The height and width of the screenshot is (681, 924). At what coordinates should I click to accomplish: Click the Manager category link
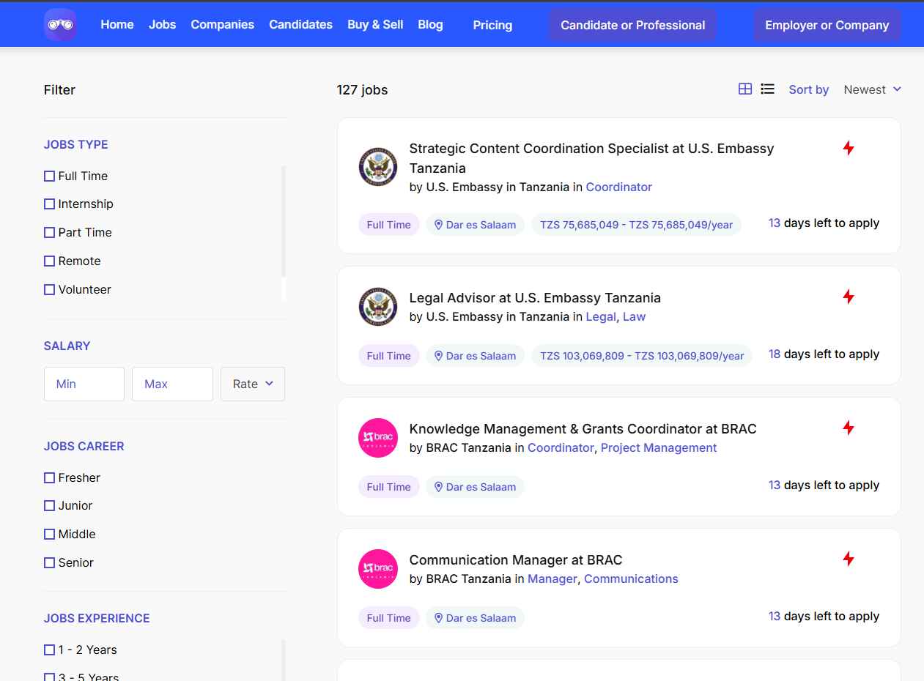(552, 578)
